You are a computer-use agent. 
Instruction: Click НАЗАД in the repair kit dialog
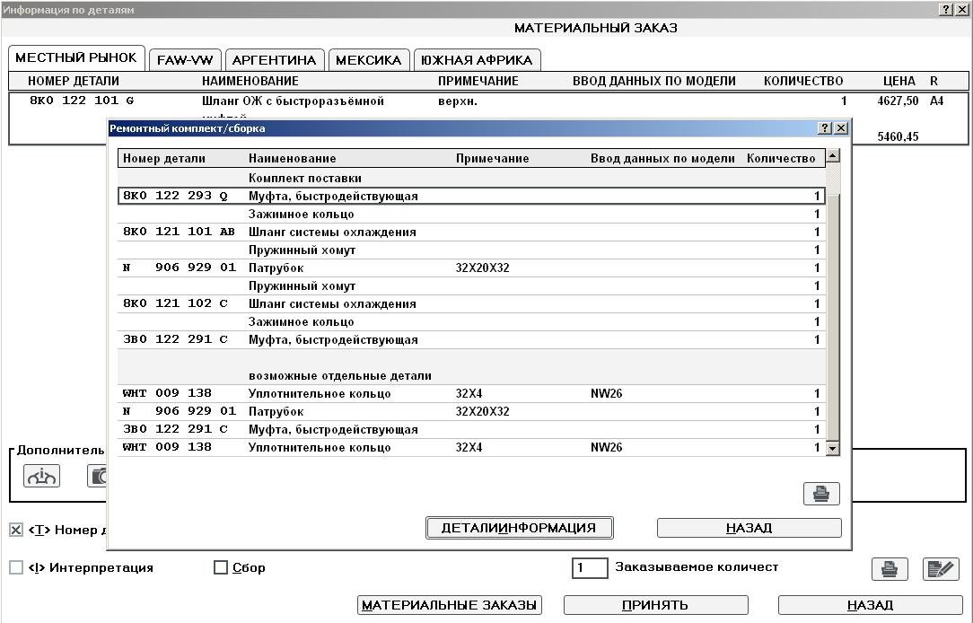coord(749,528)
